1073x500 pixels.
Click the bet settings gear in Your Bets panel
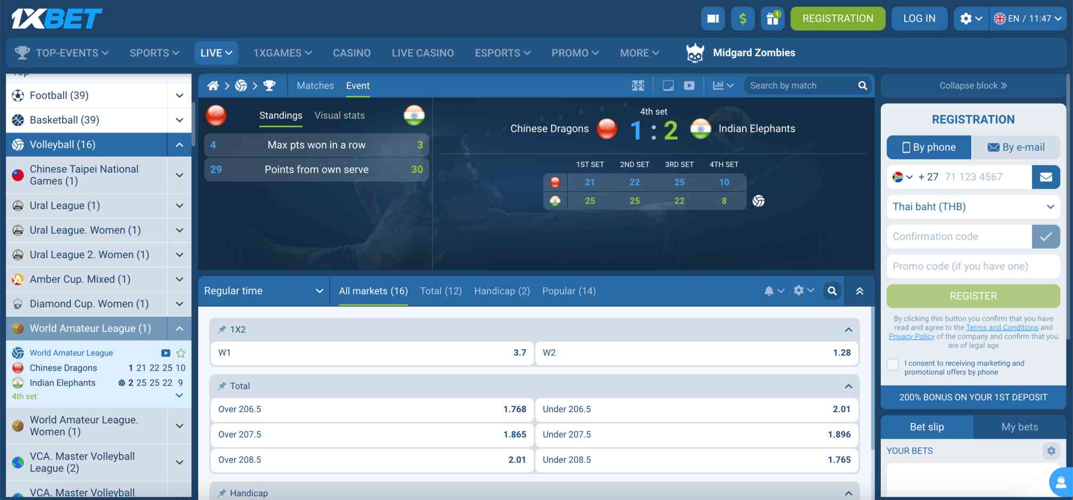(x=1051, y=451)
